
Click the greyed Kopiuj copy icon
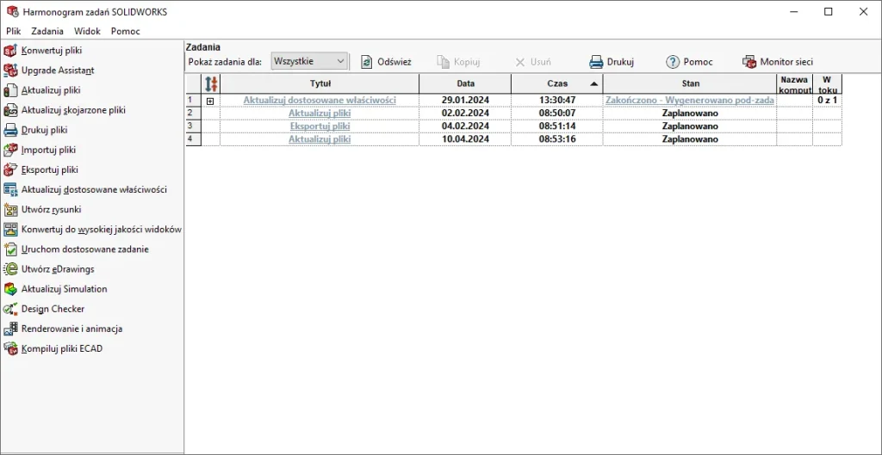[x=444, y=62]
